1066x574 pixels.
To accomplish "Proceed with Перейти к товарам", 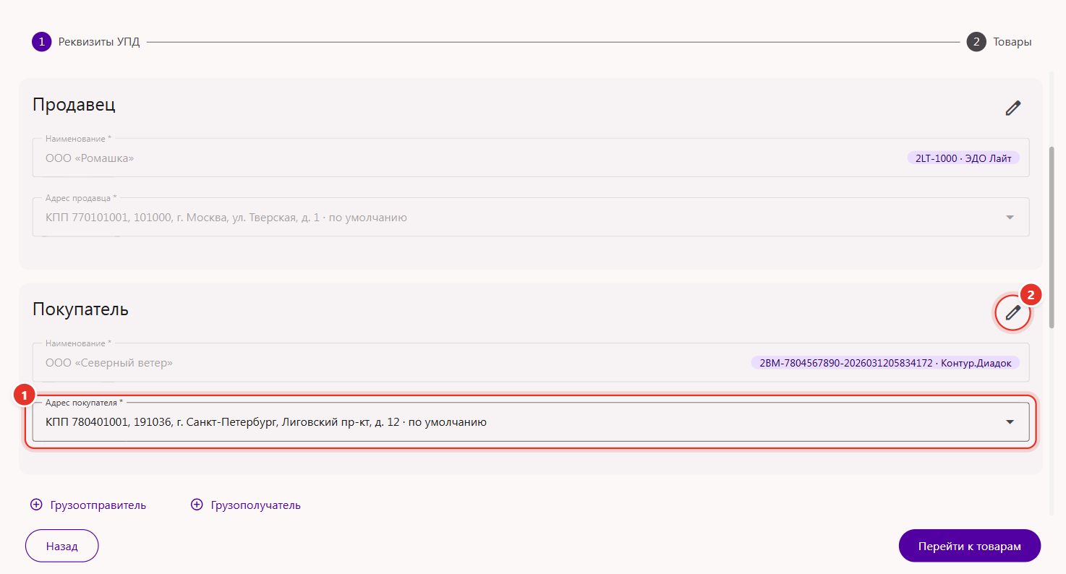I will [x=970, y=546].
